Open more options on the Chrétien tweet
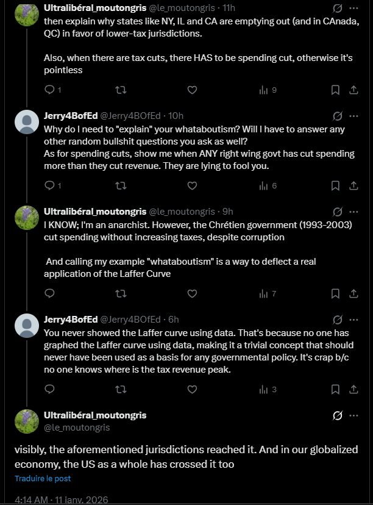This screenshot has width=373, height=505. tap(354, 212)
